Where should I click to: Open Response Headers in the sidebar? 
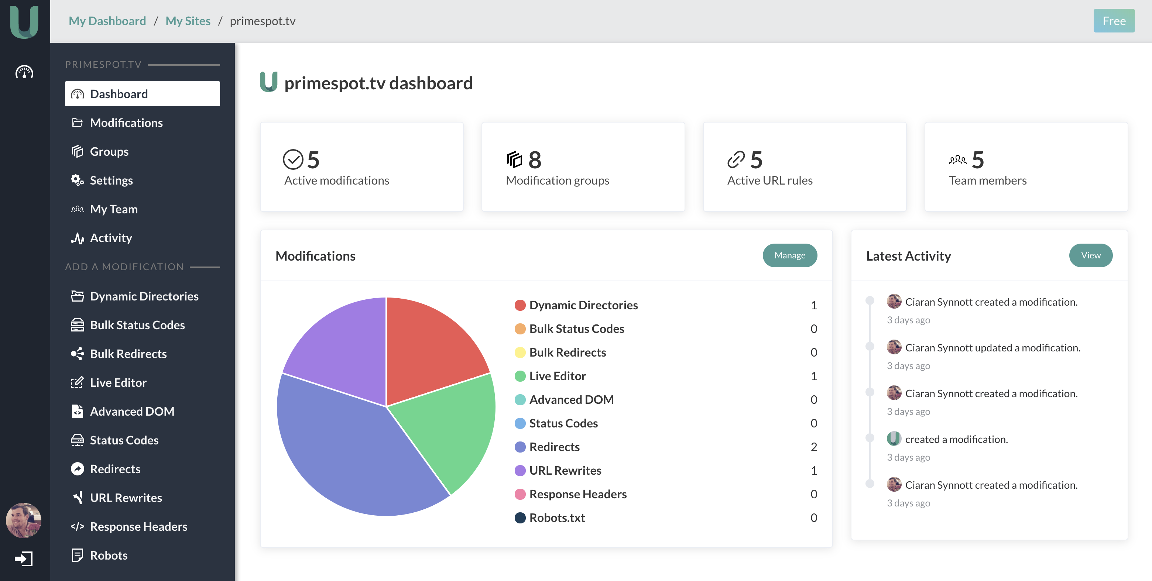pos(142,526)
